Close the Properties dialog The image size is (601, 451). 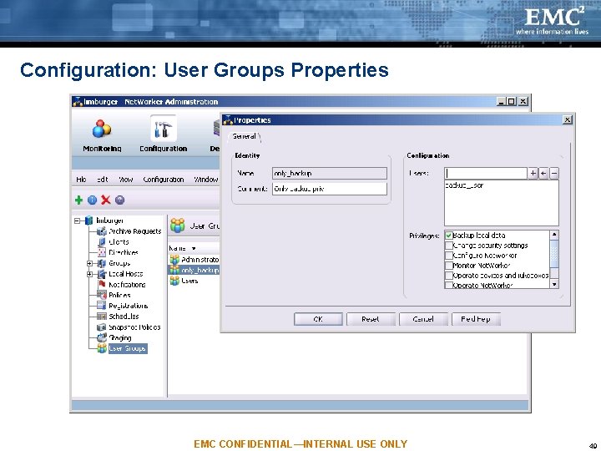click(568, 119)
